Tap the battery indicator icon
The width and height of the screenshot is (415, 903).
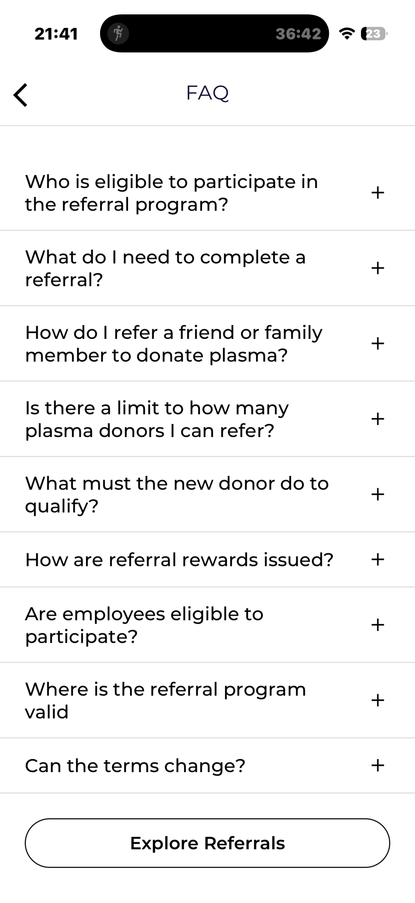click(x=374, y=34)
